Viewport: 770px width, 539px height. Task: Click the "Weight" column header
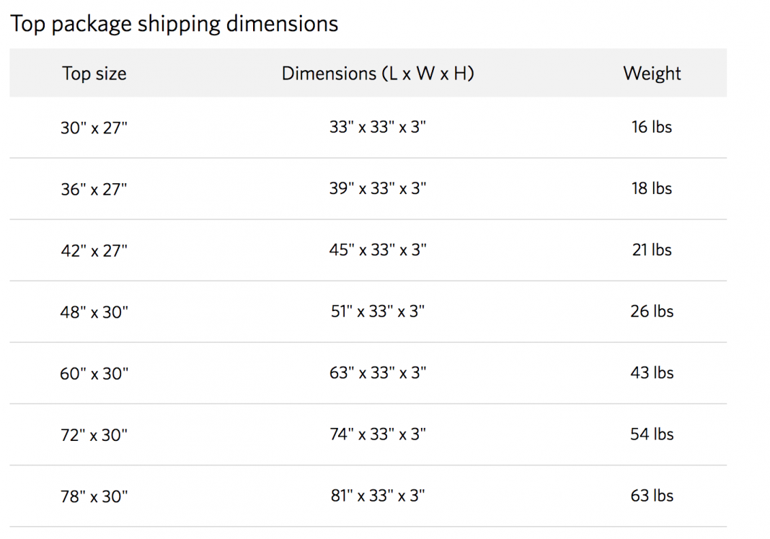[652, 74]
